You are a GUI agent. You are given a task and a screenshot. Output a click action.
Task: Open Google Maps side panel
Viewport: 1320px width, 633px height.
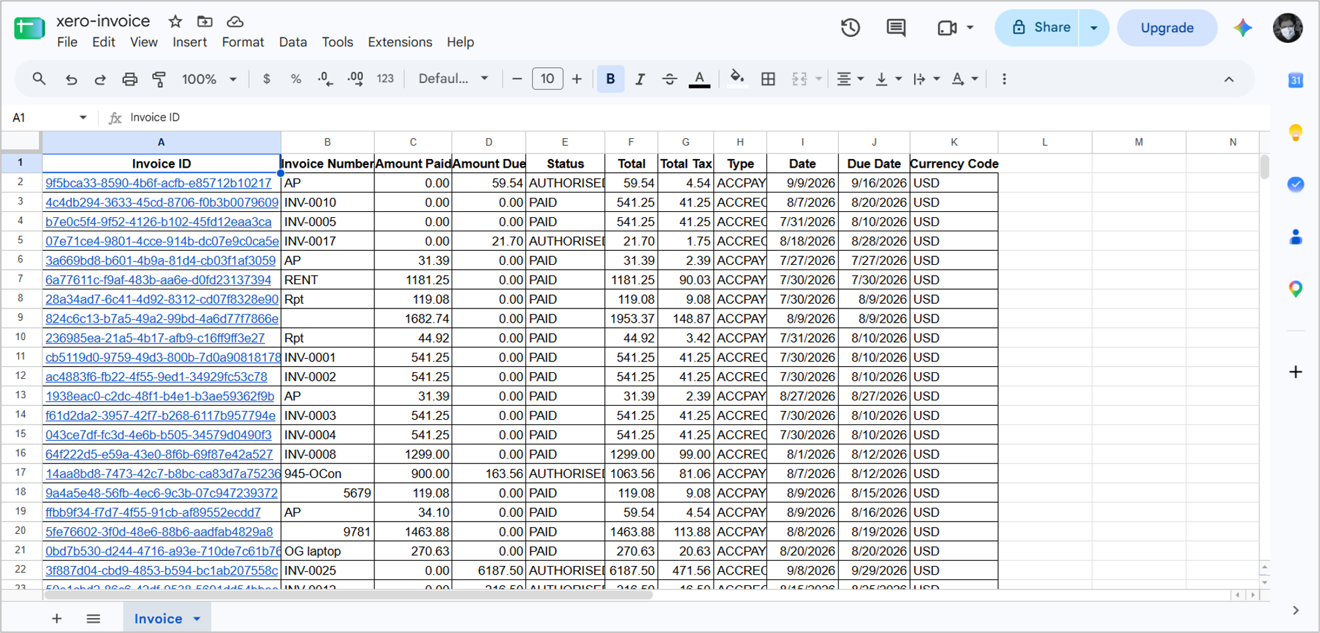pyautogui.click(x=1296, y=289)
